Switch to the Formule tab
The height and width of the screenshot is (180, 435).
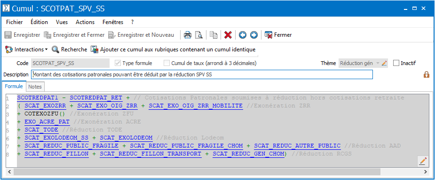click(14, 86)
